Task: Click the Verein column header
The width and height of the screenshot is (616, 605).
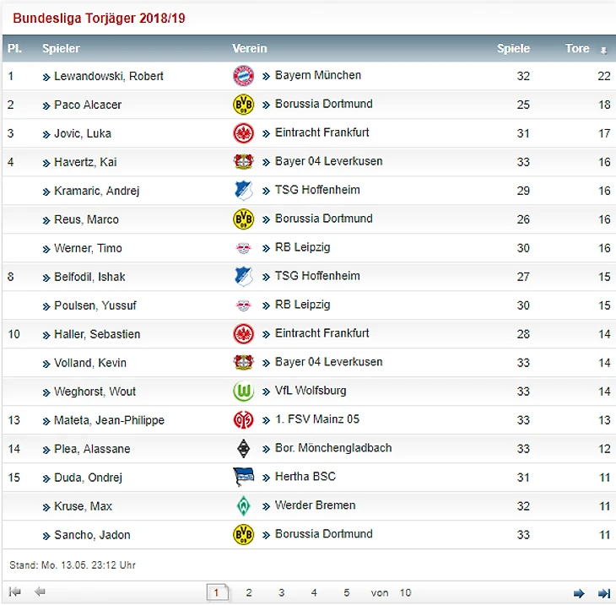Action: point(250,48)
